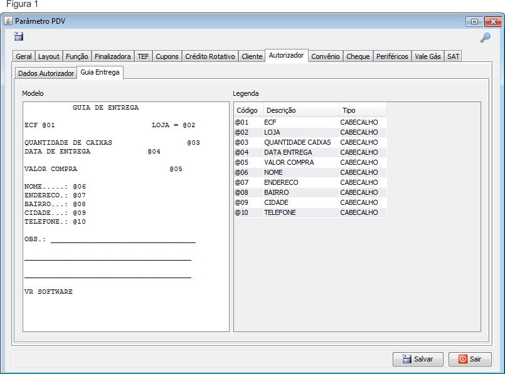Click the VR SOFTWARE footer text
Screen dimensions: 505x374
[48, 292]
